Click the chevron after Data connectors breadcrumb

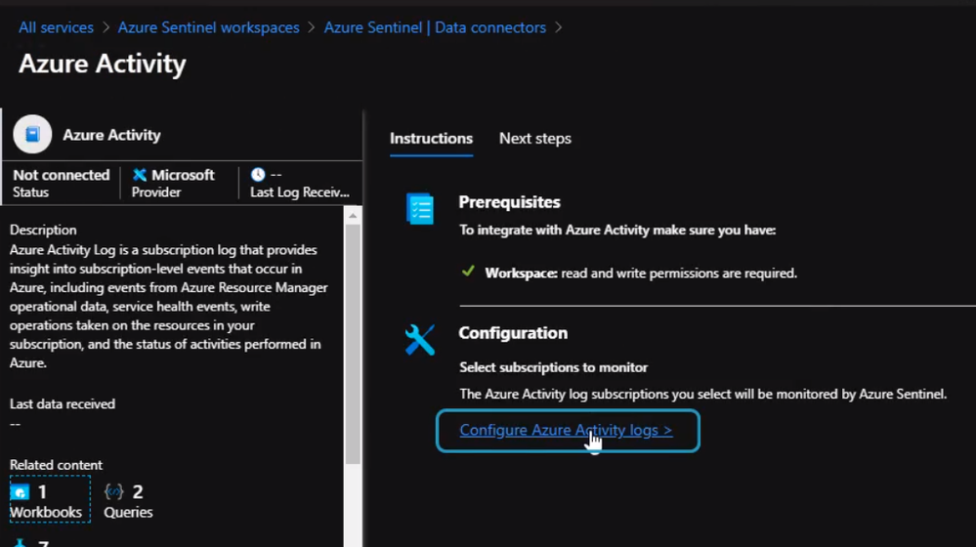(x=559, y=27)
